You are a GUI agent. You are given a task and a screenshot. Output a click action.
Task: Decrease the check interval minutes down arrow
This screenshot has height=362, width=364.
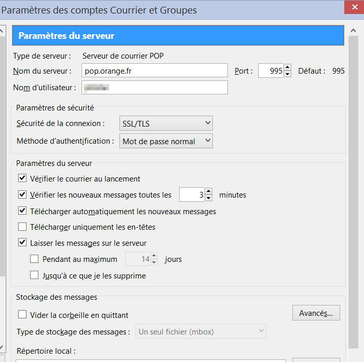pos(208,198)
